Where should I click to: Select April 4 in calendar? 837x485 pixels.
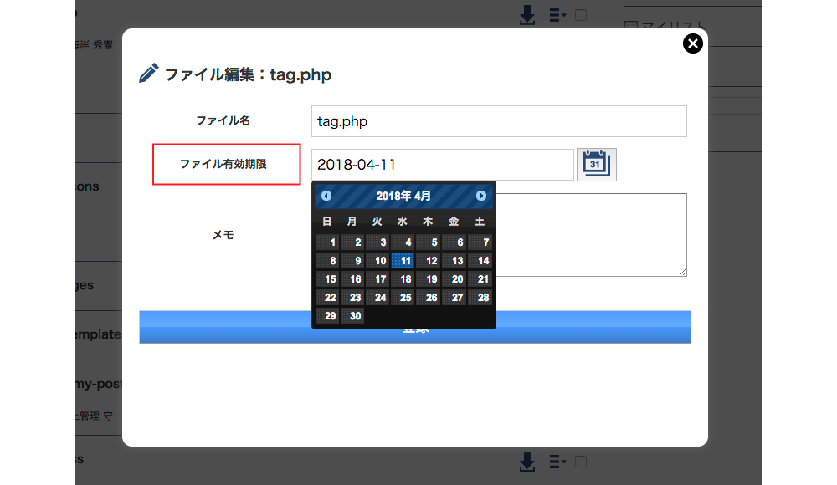[x=403, y=242]
